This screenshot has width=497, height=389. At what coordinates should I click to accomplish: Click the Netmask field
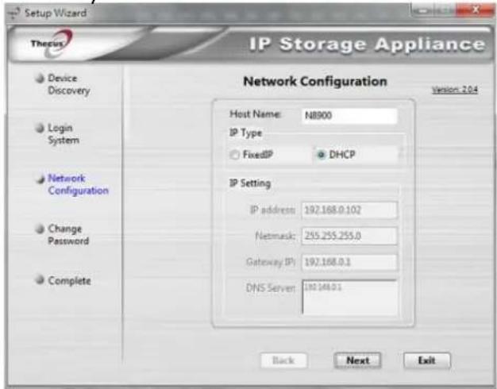[349, 236]
